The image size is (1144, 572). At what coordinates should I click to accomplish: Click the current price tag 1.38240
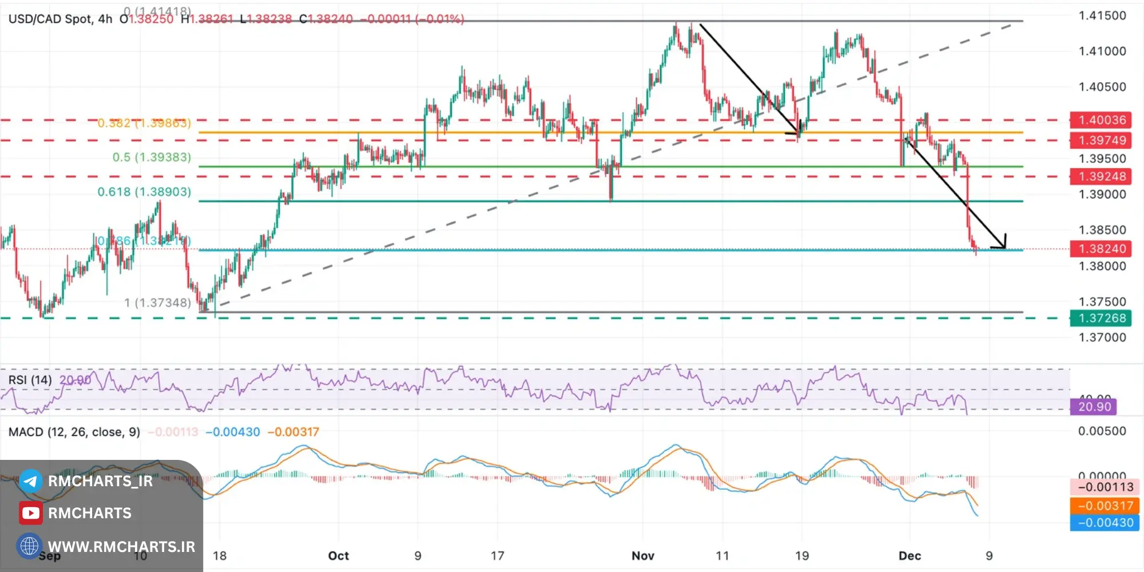click(1101, 249)
